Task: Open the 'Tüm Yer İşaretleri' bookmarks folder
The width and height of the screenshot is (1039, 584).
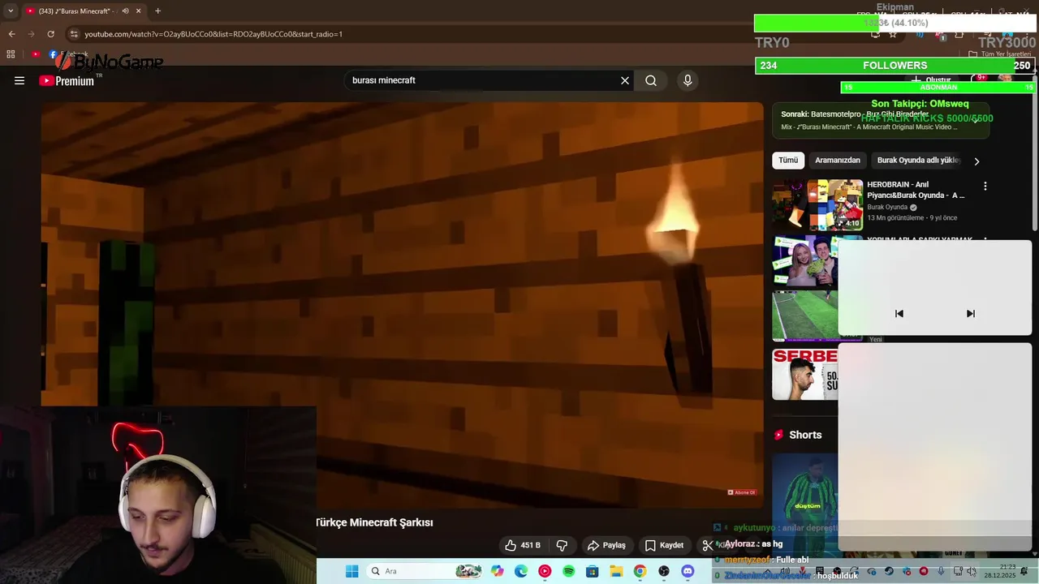Action: (x=1000, y=54)
